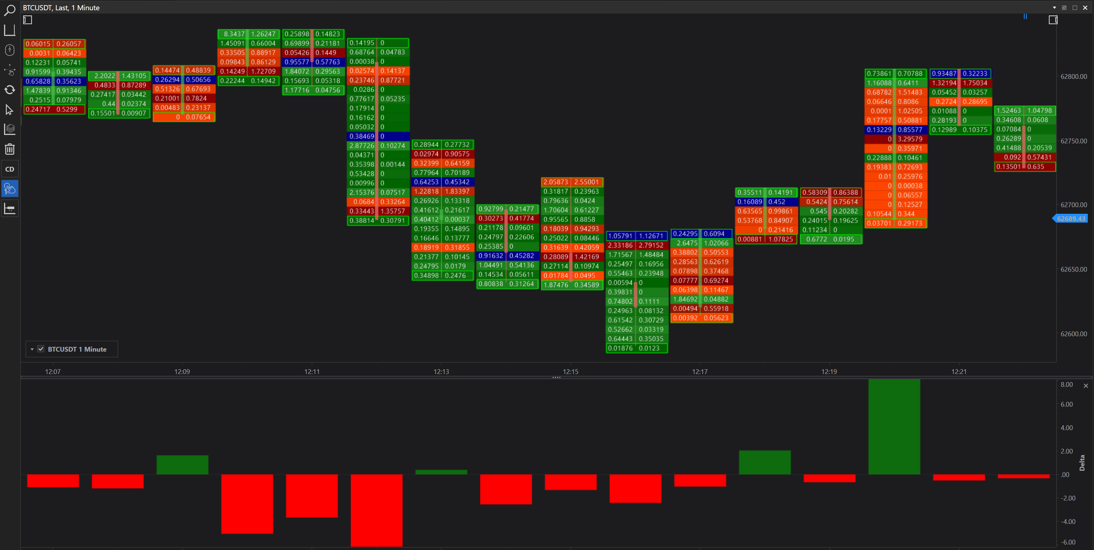Viewport: 1094px width, 550px height.
Task: Click the horizontal volume profile tool button
Action: [9, 209]
